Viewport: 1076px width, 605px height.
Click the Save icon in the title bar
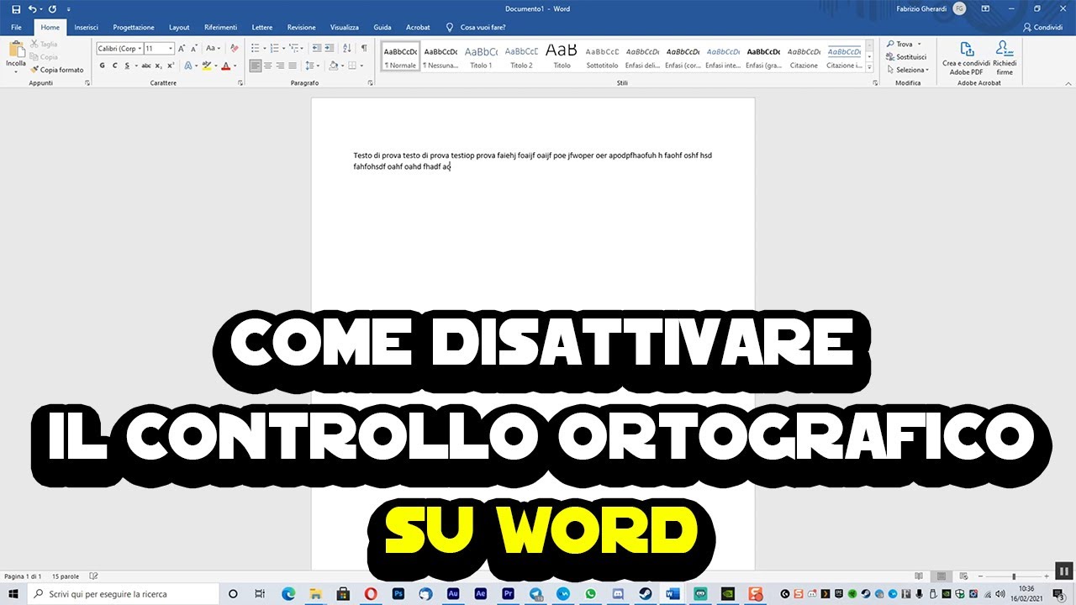16,8
